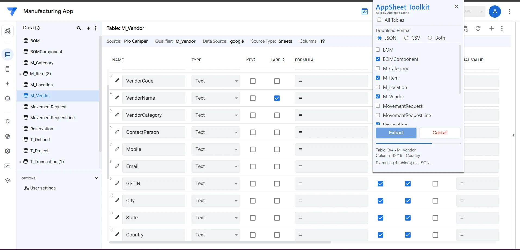Toggle VendorCode key checkbox
The height and width of the screenshot is (250, 520).
[x=253, y=81]
